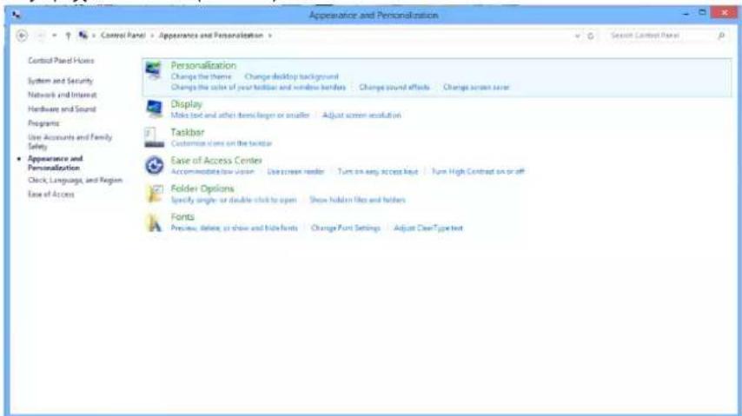This screenshot has width=742, height=416.
Task: Select Appearance and Personalization in sidebar
Action: tap(55, 163)
